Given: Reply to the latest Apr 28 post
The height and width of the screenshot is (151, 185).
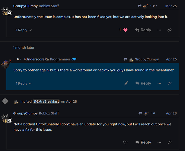Looking at the screenshot, I should click(x=143, y=142).
